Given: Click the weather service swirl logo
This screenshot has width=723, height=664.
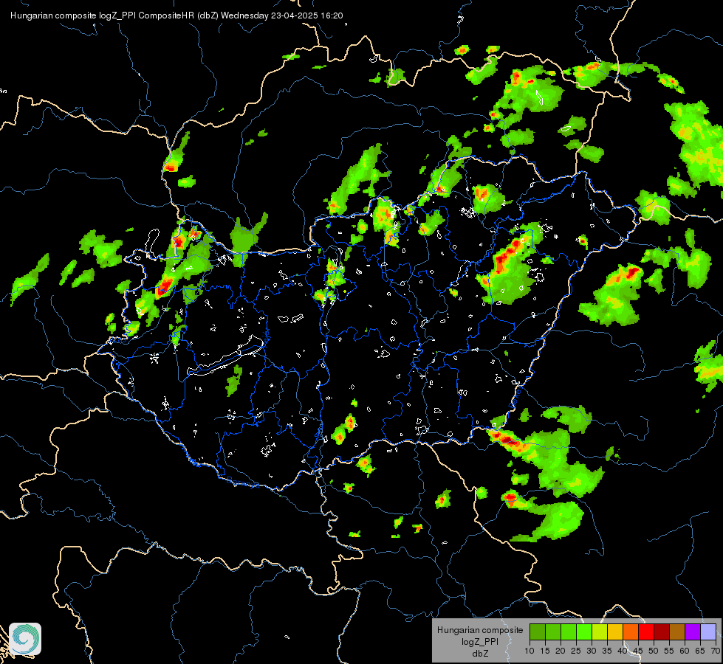Looking at the screenshot, I should point(25,639).
